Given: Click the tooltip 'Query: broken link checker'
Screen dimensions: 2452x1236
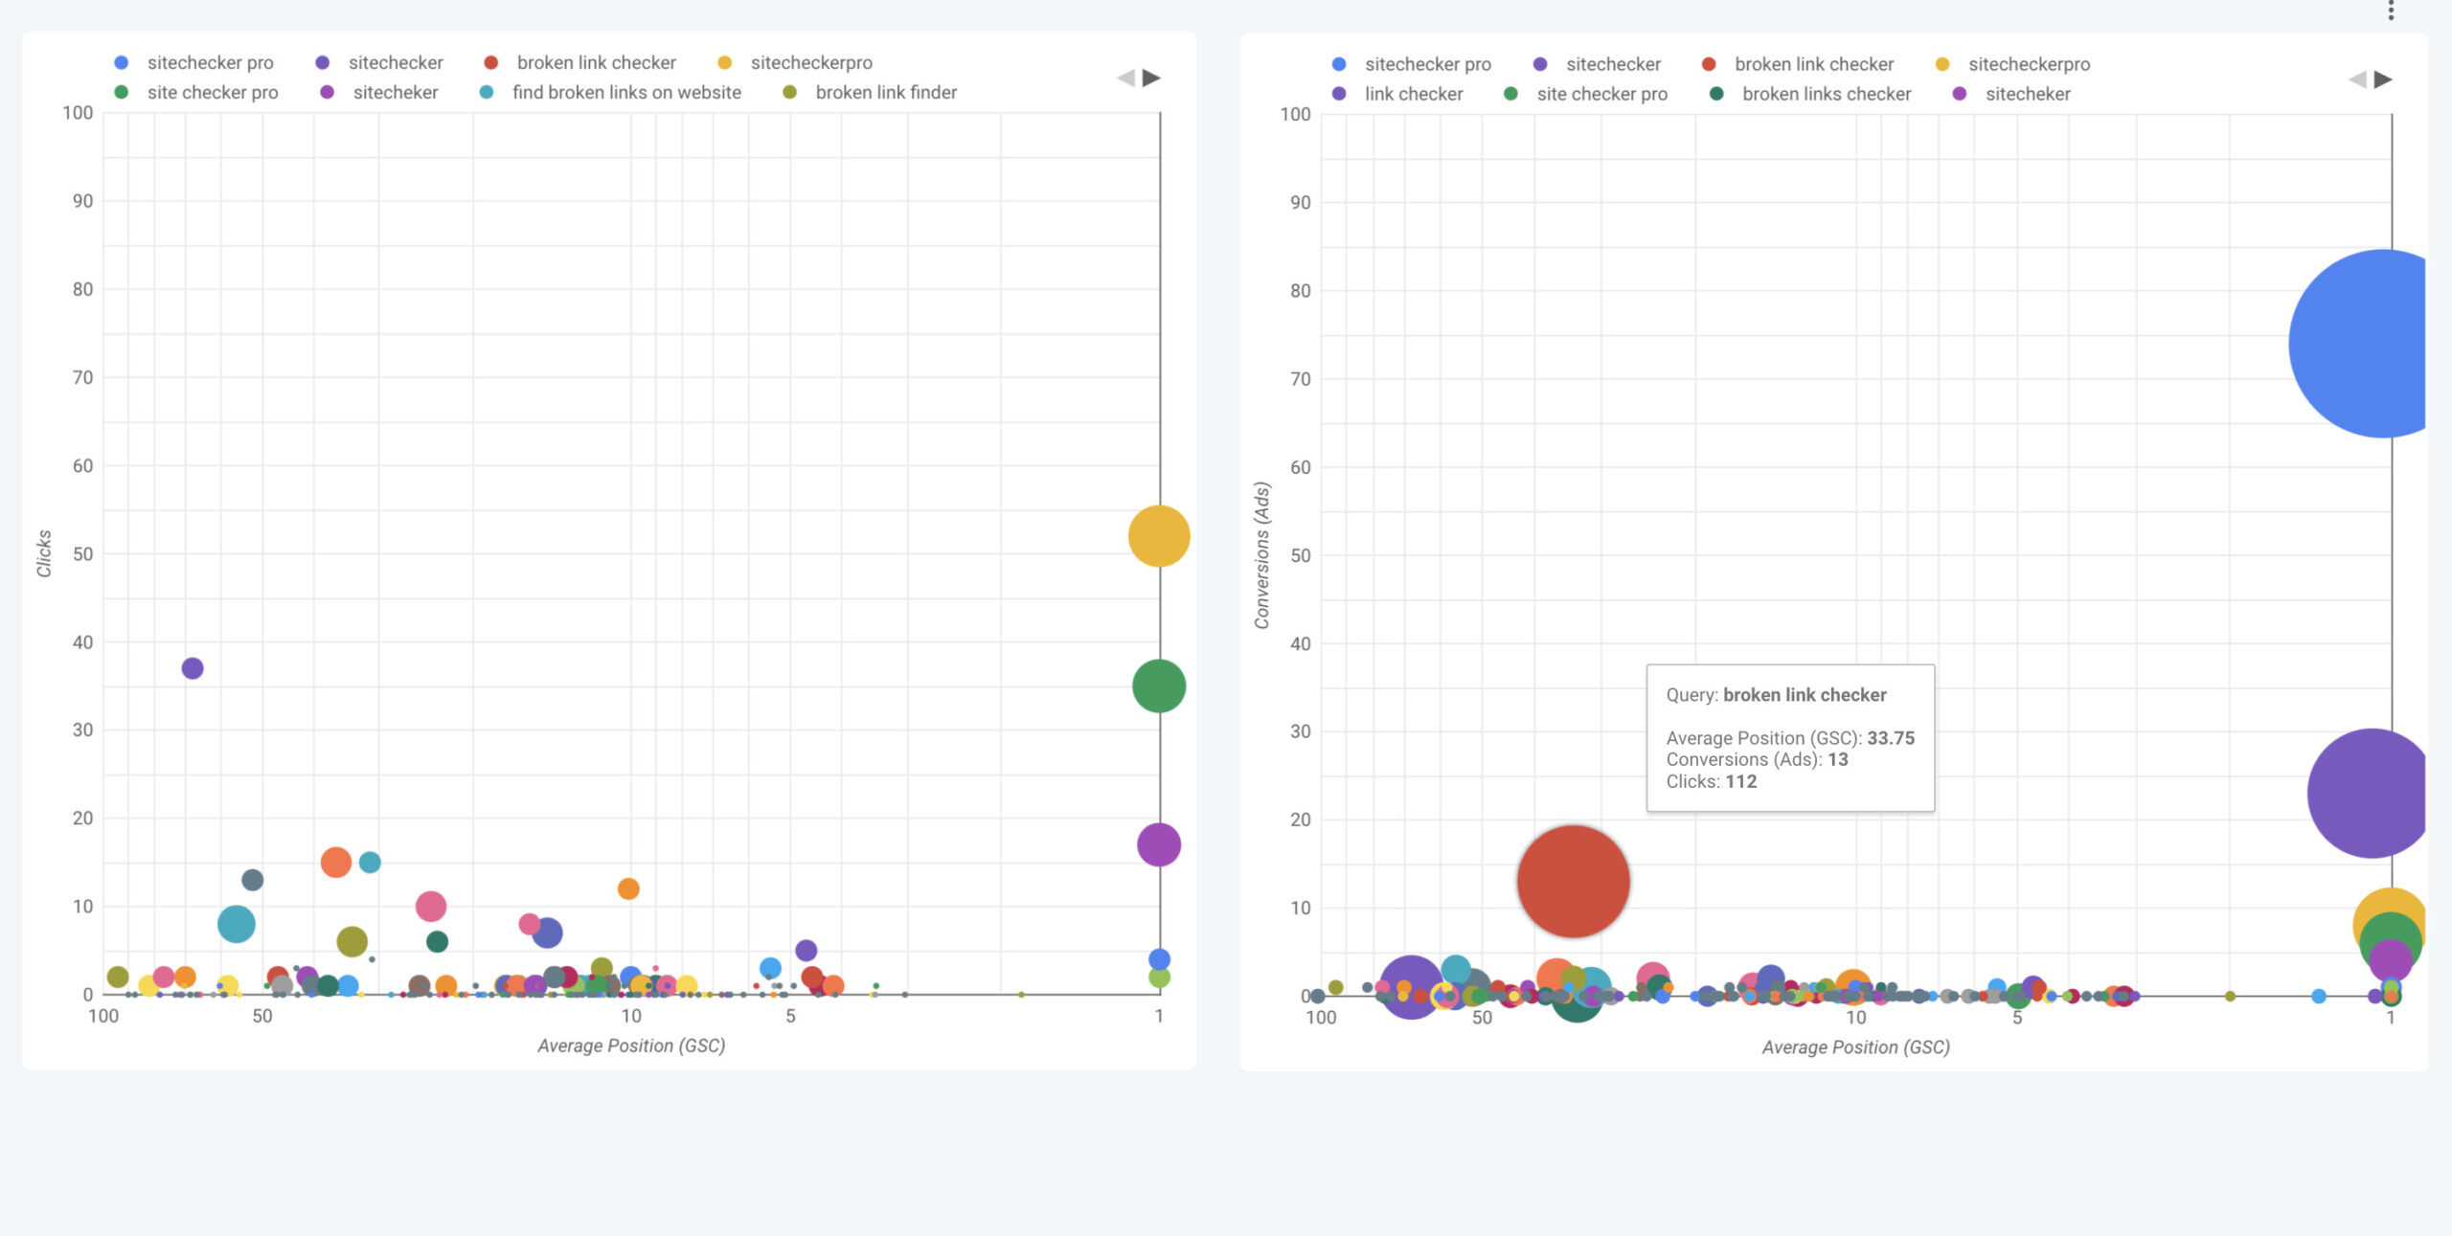Looking at the screenshot, I should point(1777,695).
